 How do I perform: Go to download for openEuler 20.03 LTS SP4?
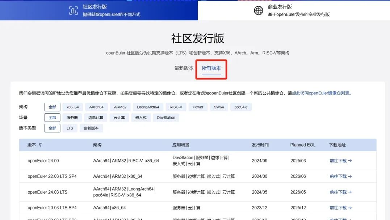click(x=340, y=208)
